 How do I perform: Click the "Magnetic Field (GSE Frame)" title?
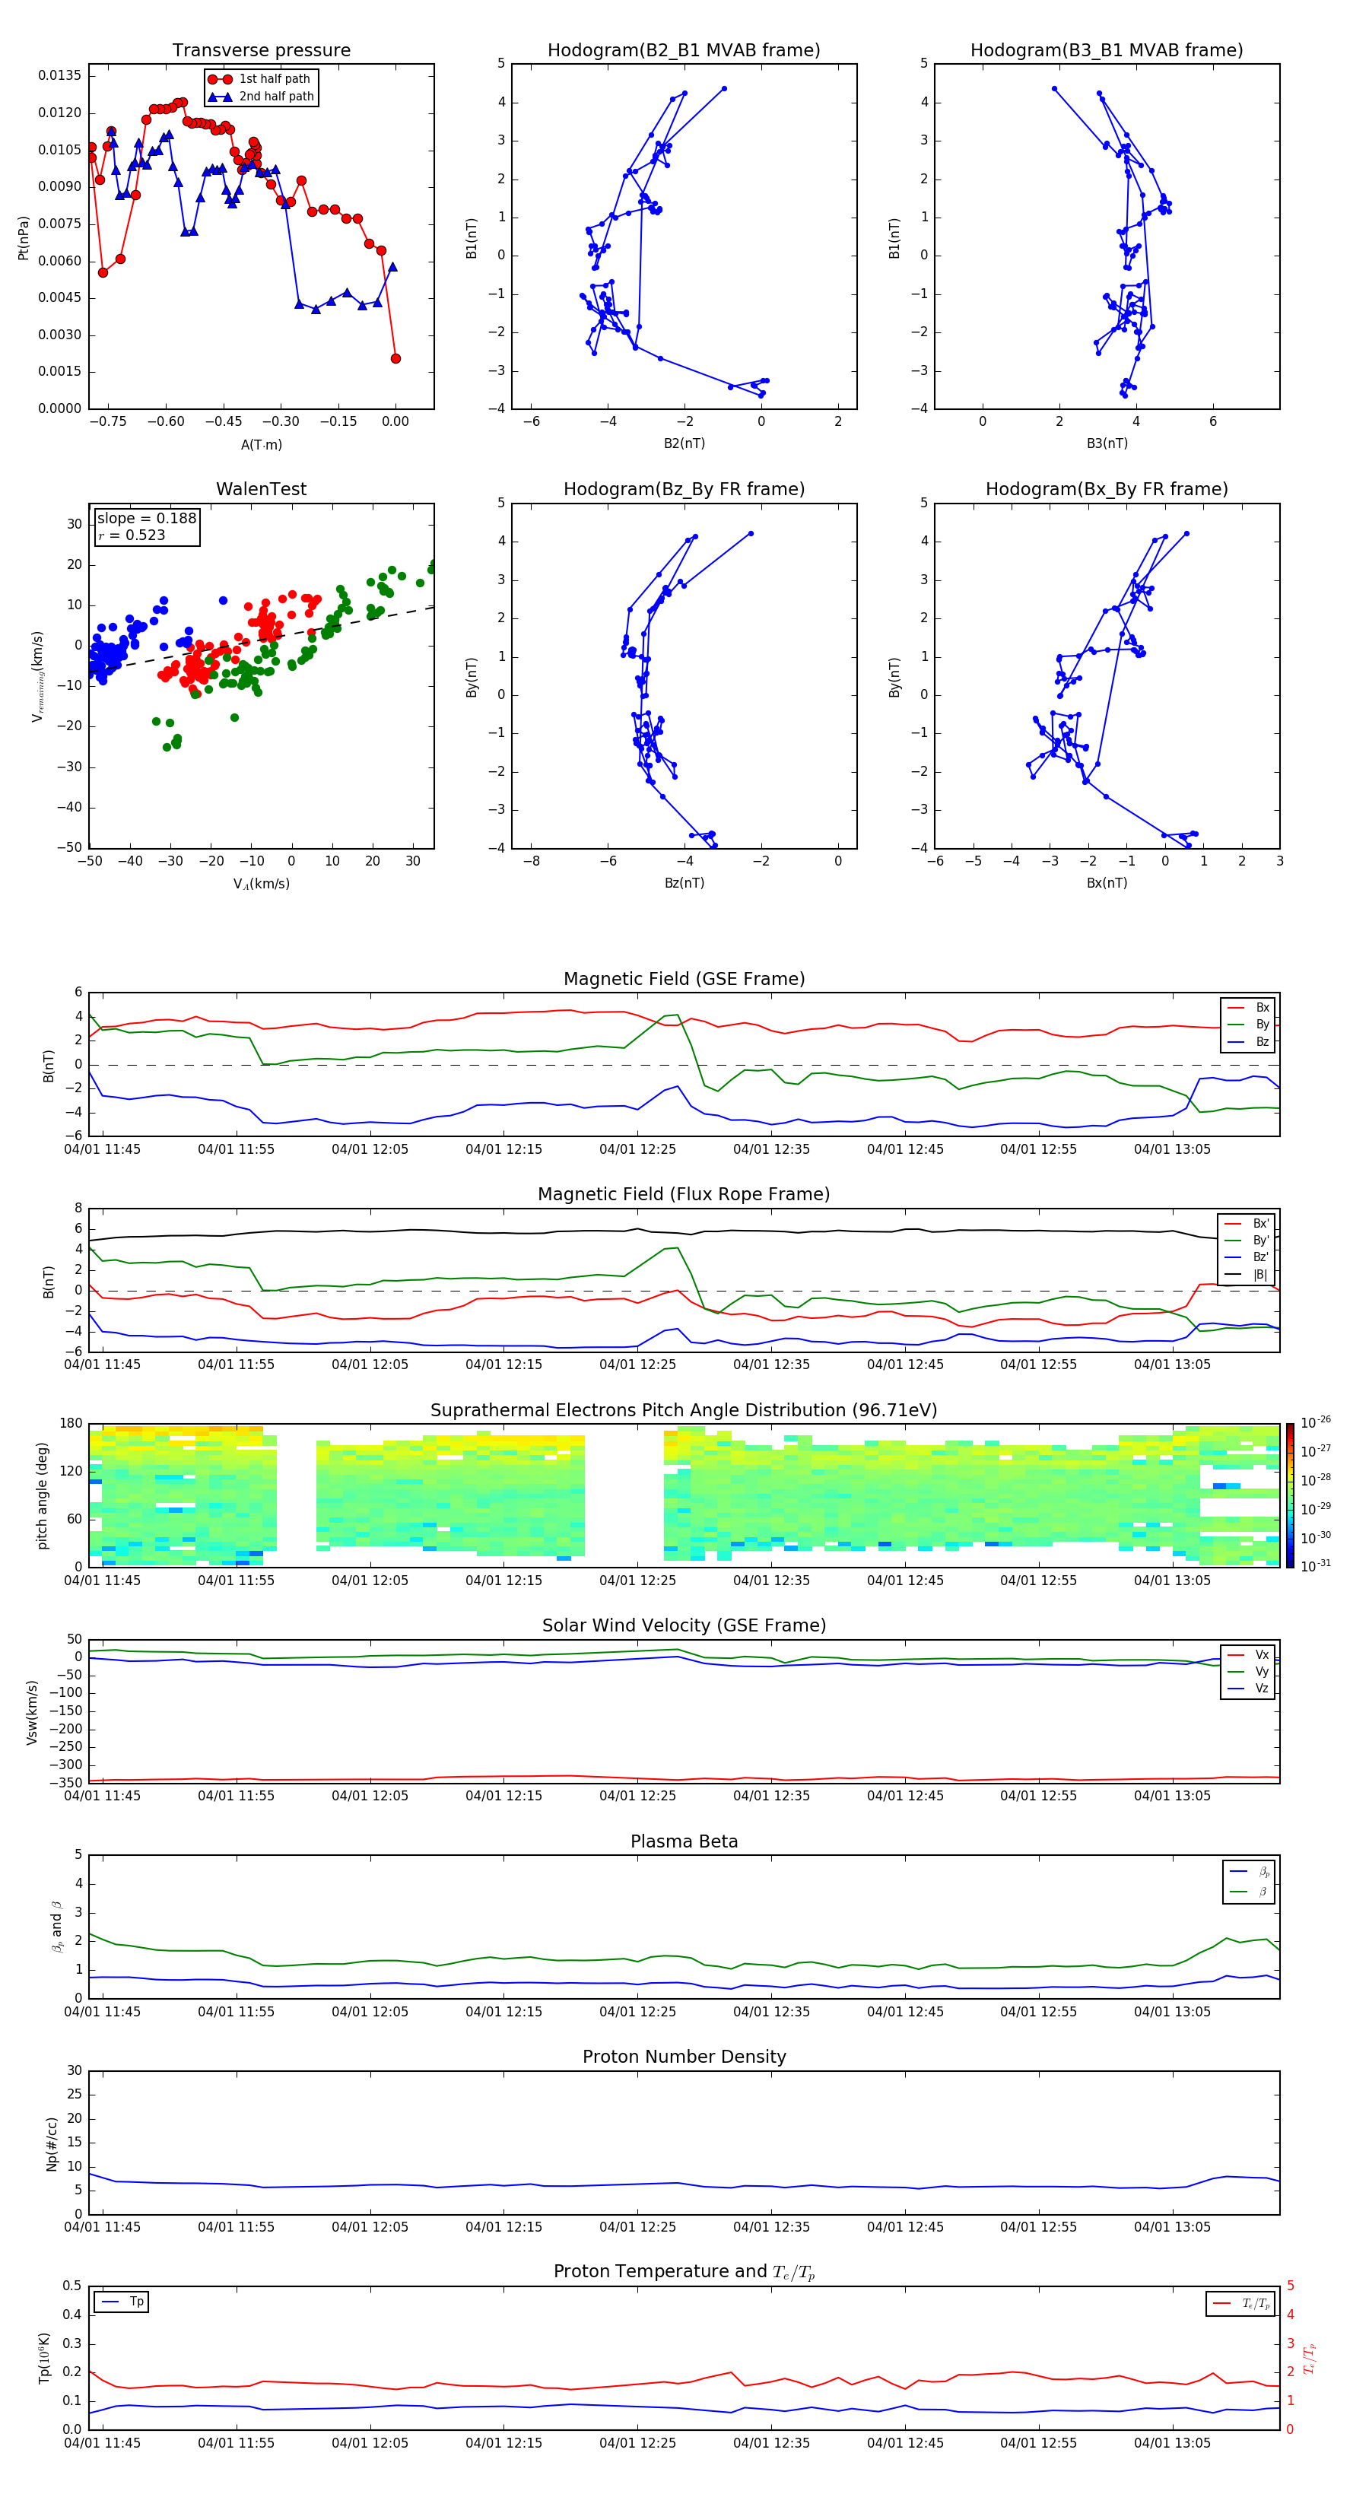[x=684, y=979]
